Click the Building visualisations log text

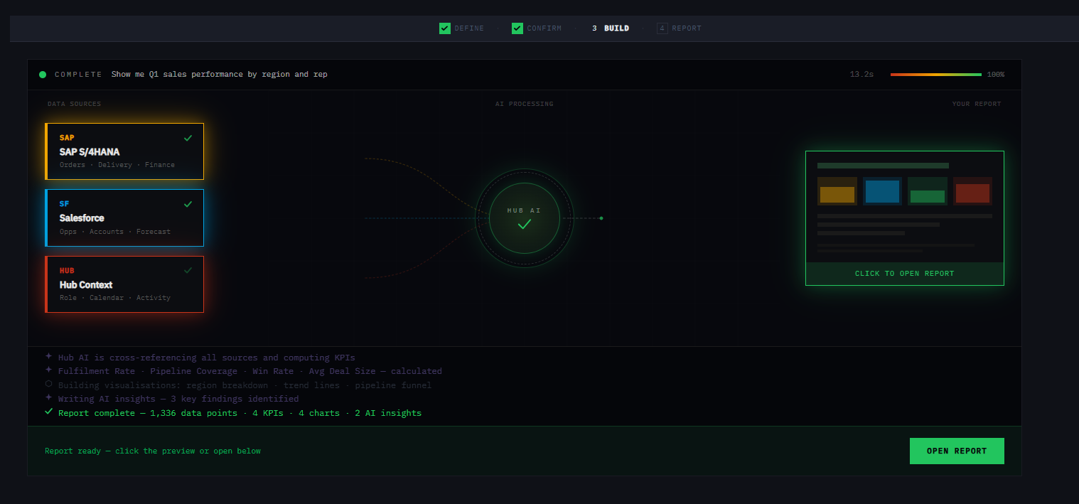245,385
